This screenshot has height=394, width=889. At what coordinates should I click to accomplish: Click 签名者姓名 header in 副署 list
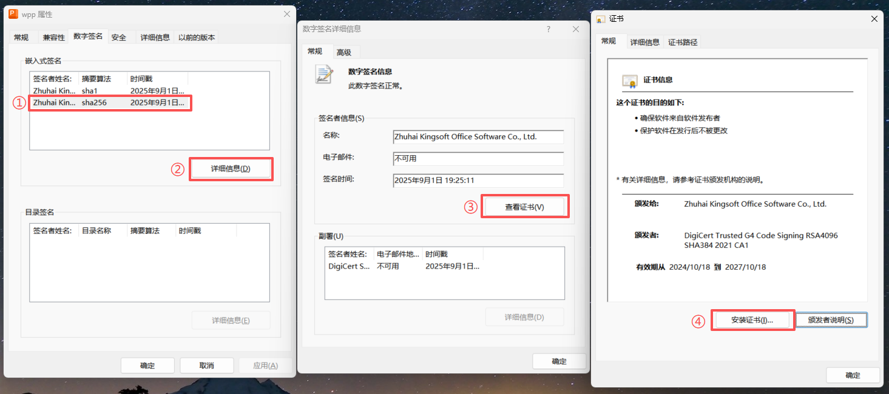click(x=350, y=254)
